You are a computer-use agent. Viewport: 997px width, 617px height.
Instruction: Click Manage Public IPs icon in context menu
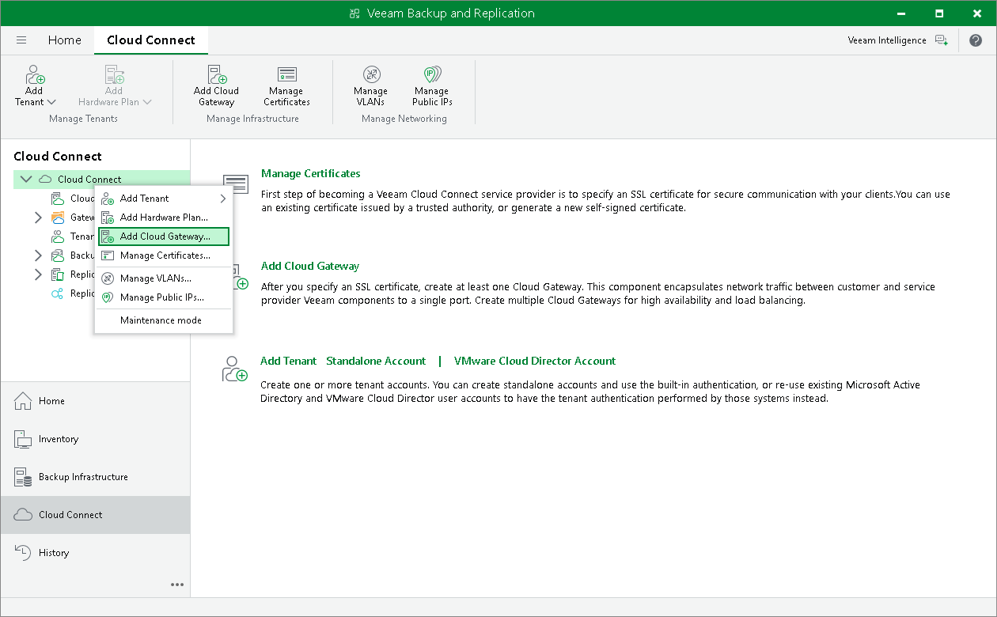[108, 297]
